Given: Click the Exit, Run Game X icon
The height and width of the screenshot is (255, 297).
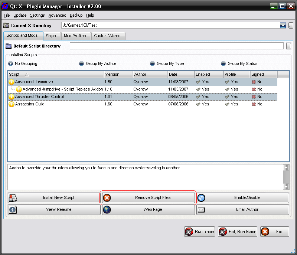Looking at the screenshot, I should point(222,232).
